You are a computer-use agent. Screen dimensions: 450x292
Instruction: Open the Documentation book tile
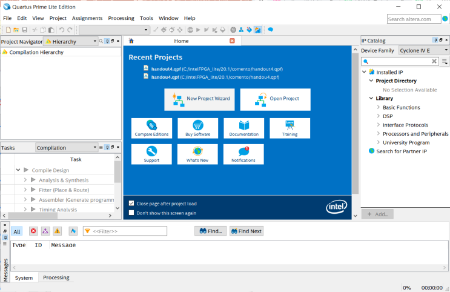[x=243, y=128]
